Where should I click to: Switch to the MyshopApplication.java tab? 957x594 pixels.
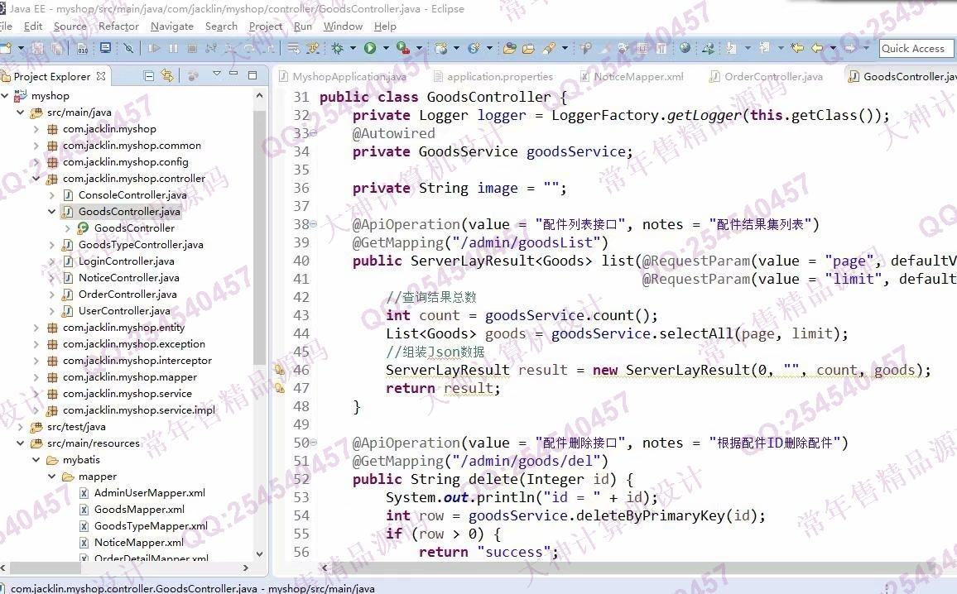click(x=343, y=76)
